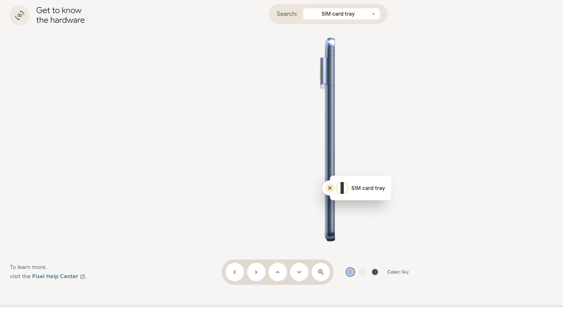This screenshot has width=563, height=316.
Task: Click the magnifier zoom-in button
Action: click(321, 272)
